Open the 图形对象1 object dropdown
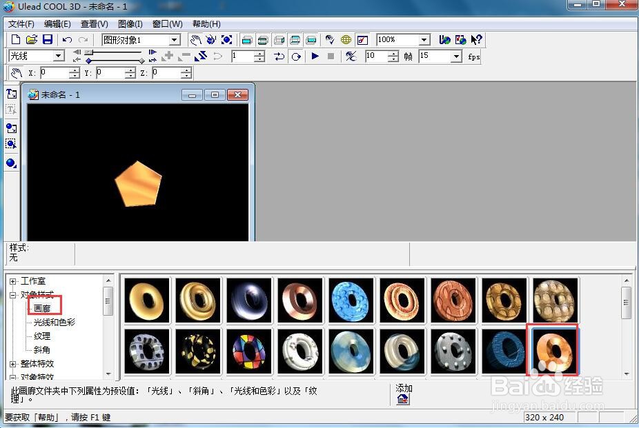 [175, 40]
